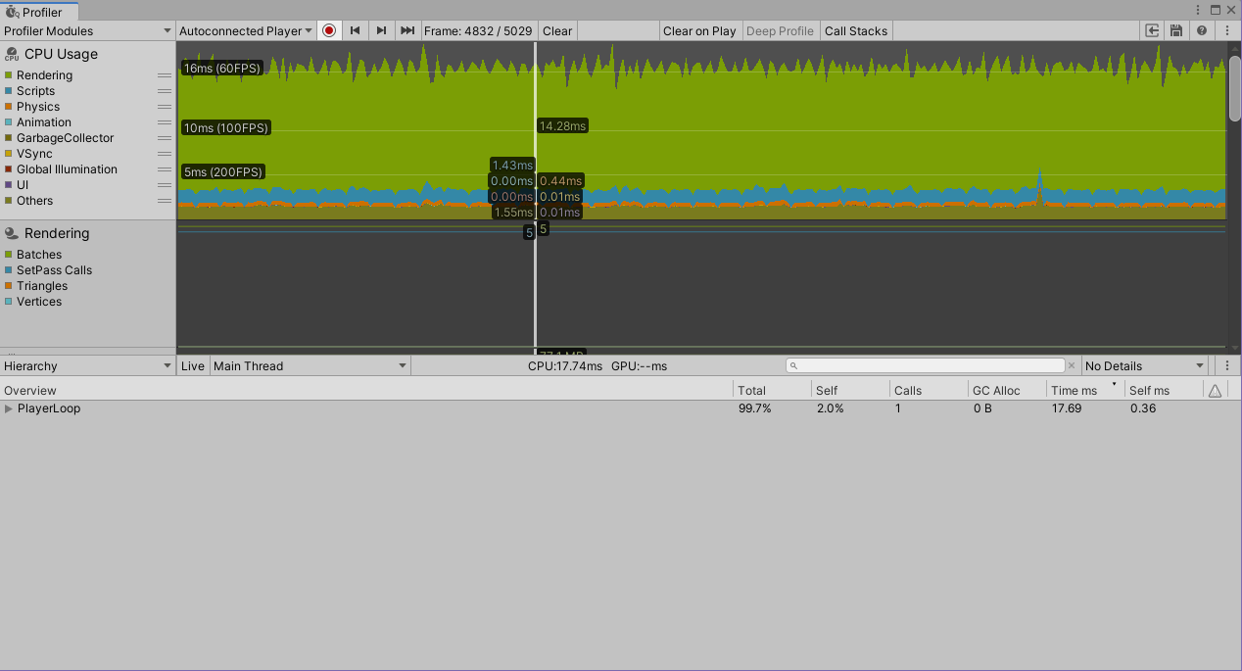Change Main Thread using its dropdown

pos(309,365)
